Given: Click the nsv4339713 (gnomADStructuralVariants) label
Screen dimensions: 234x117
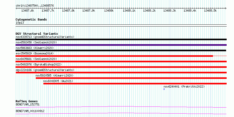Looking at the screenshot, I should click(x=45, y=37).
